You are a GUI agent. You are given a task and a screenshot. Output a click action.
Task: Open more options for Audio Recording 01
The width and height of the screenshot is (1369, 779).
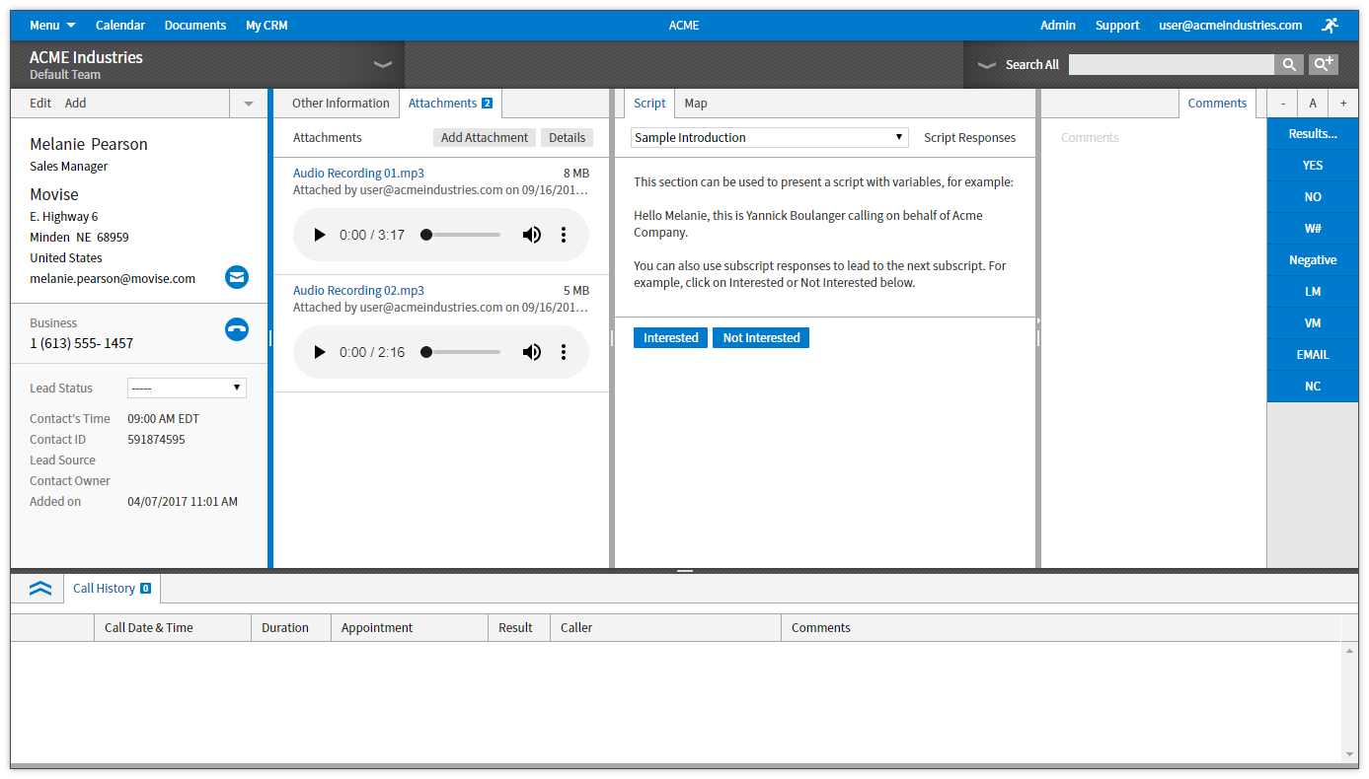(564, 235)
